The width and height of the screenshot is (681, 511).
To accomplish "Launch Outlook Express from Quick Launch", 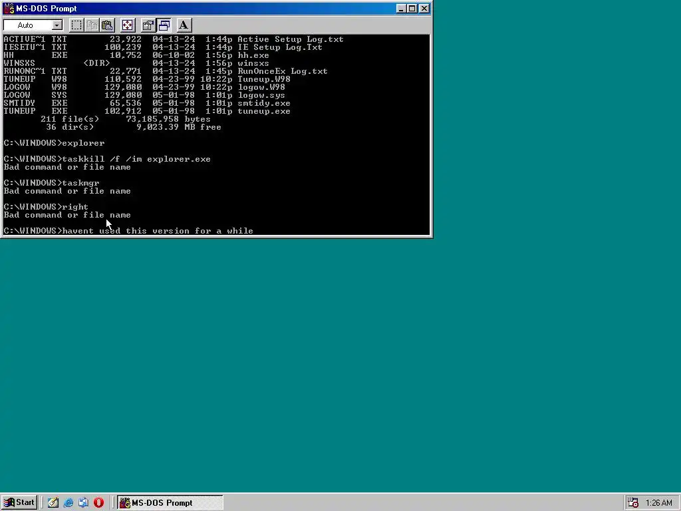I will pyautogui.click(x=83, y=503).
